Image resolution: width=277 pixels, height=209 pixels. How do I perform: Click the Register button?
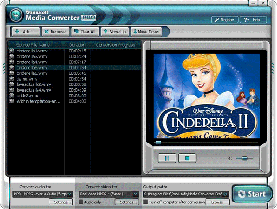tap(225, 20)
